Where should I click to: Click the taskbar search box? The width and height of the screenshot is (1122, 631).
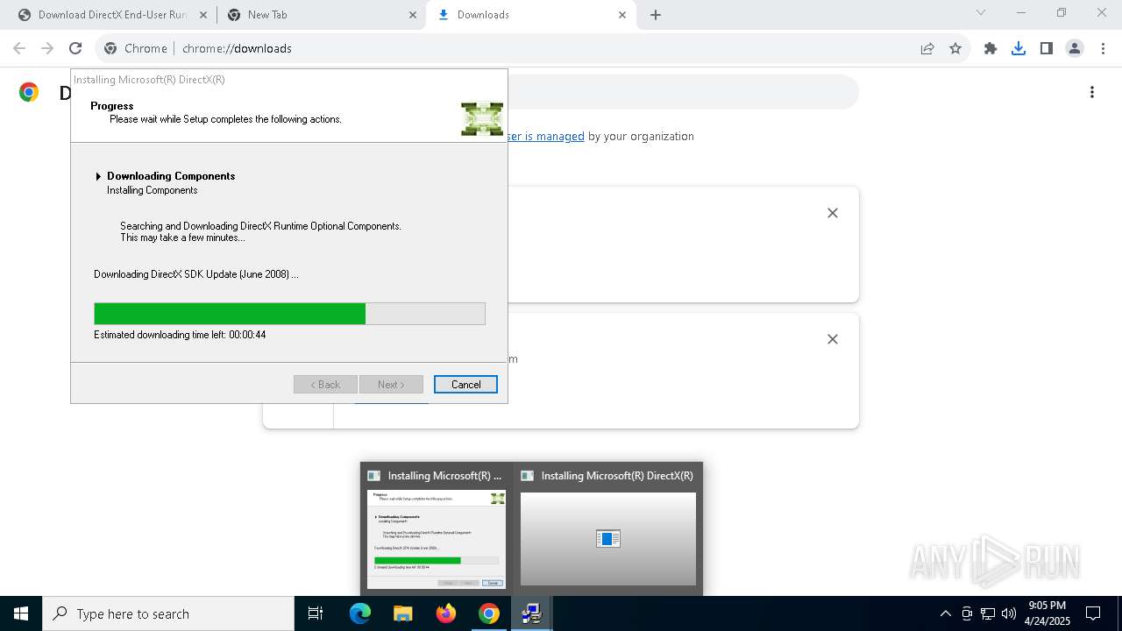[x=168, y=613]
